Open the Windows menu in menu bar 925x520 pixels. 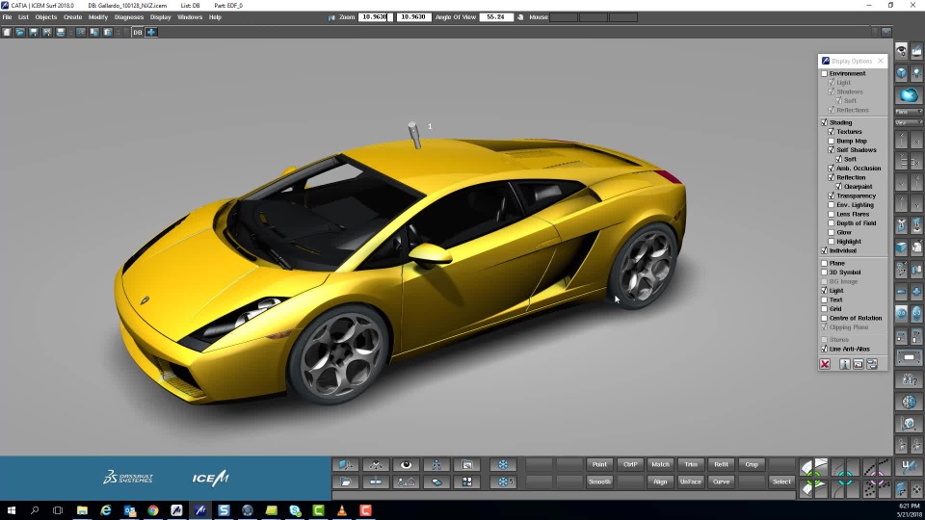[190, 17]
